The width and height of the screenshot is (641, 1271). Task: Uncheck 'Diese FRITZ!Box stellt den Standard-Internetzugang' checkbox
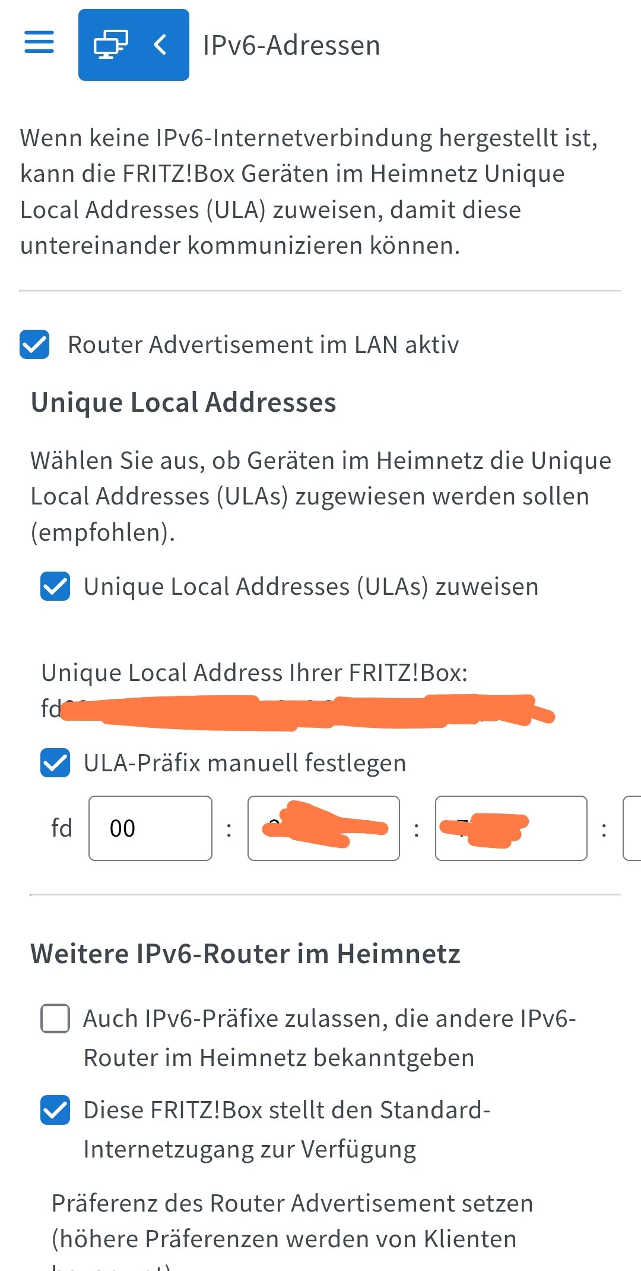click(x=55, y=1110)
